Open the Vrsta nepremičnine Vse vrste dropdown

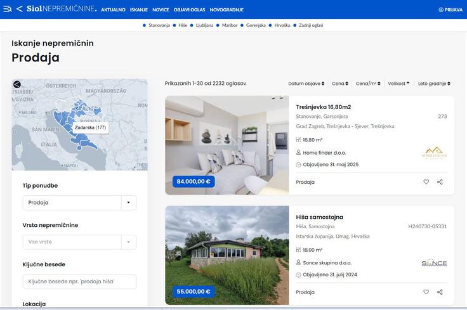79,242
